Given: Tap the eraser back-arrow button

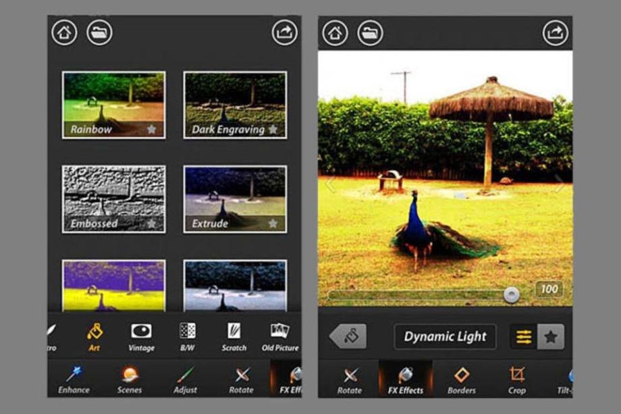Looking at the screenshot, I should [x=348, y=336].
